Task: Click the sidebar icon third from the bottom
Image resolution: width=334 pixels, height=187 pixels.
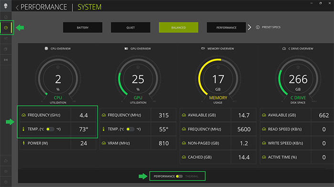Action: (x=6, y=161)
